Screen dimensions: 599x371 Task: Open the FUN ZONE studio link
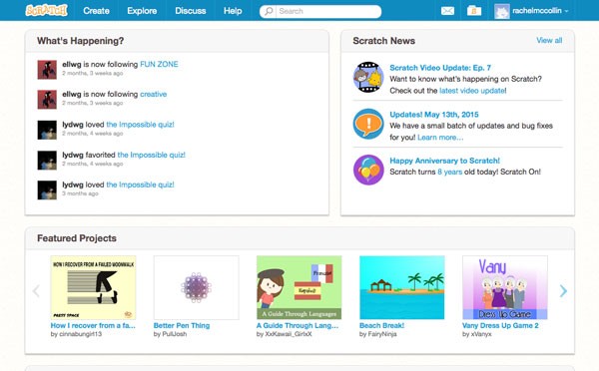(159, 64)
